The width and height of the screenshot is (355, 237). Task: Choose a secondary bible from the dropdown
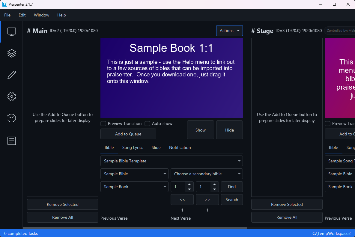coord(207,174)
